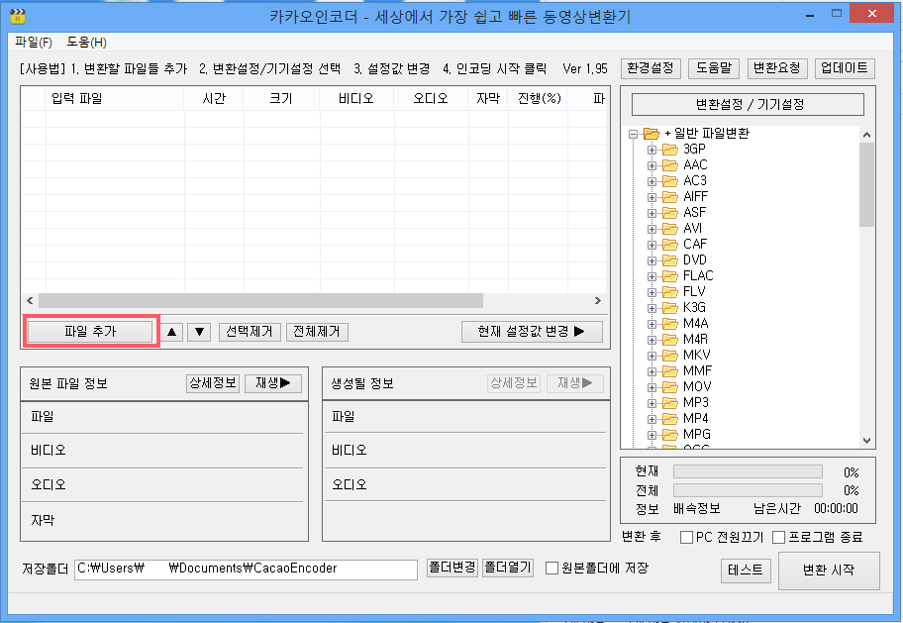
Task: Click the 저장폴더 path input field
Action: click(x=246, y=570)
